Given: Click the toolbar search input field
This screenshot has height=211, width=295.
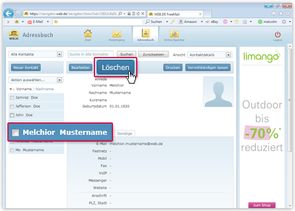Looking at the screenshot, I should coord(98,22).
